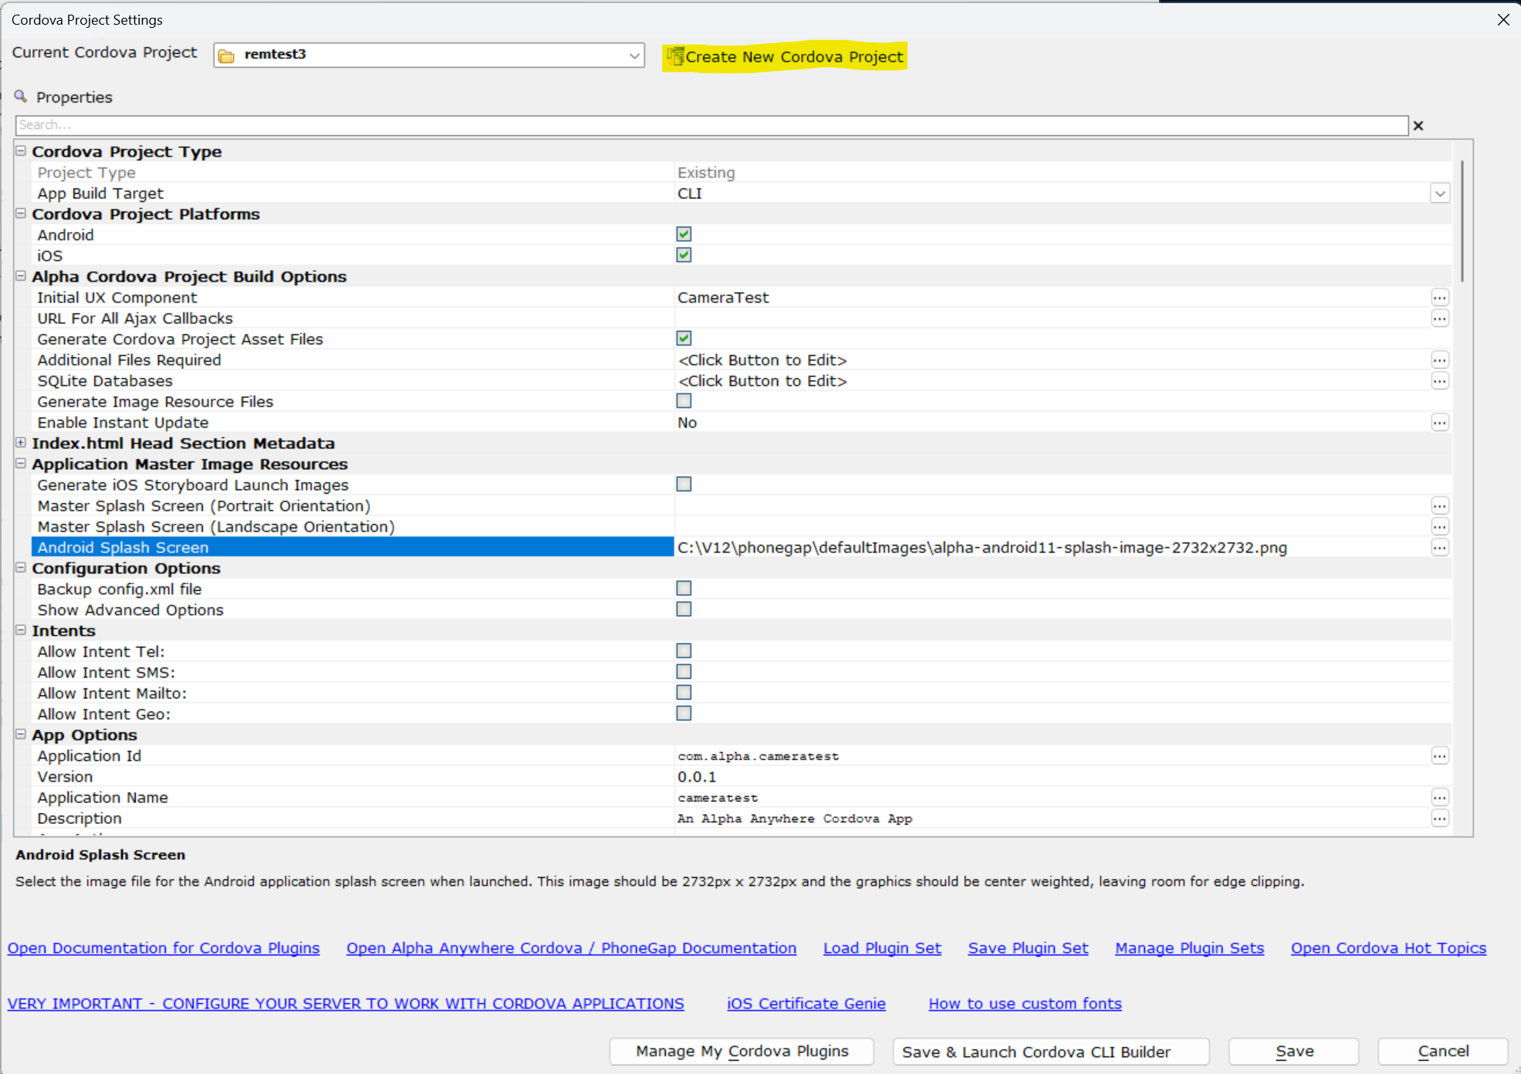
Task: Enable Generate Image Resource Files
Action: click(x=684, y=400)
